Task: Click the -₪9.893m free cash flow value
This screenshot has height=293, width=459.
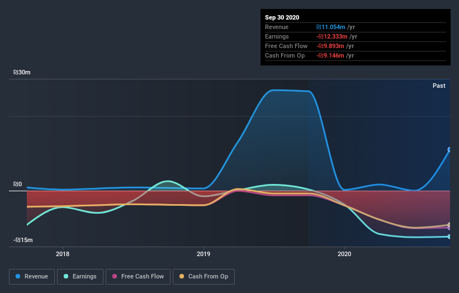Action: (x=330, y=46)
